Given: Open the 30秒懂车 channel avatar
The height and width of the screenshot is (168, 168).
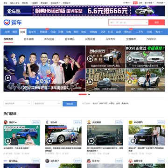Looking at the screenshot, I should click(x=130, y=122).
